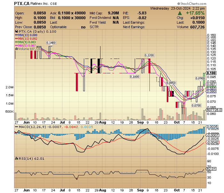Click the MA(5) 0.087 legend entry
This screenshot has width=224, height=193.
click(25, 45)
